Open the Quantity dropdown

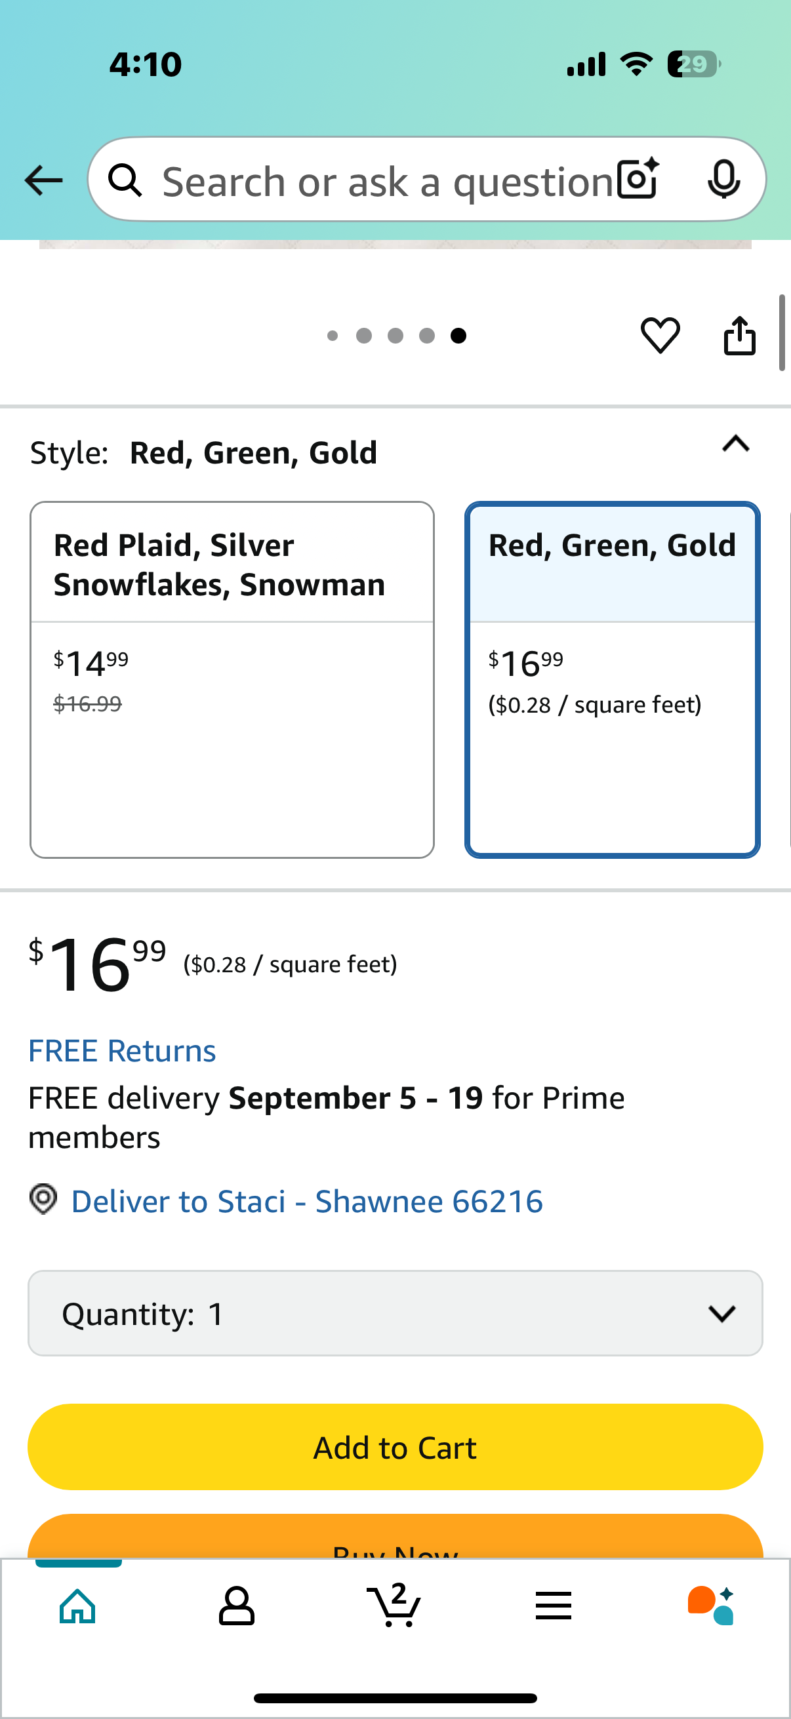click(395, 1313)
